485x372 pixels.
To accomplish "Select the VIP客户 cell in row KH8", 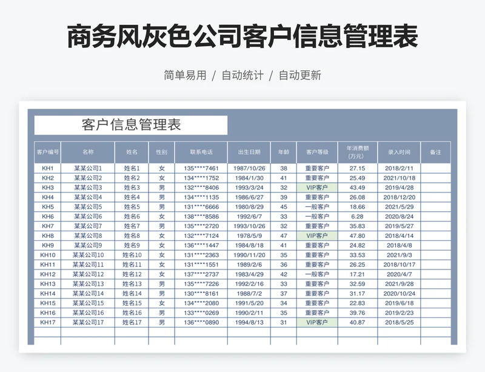I will click(317, 235).
